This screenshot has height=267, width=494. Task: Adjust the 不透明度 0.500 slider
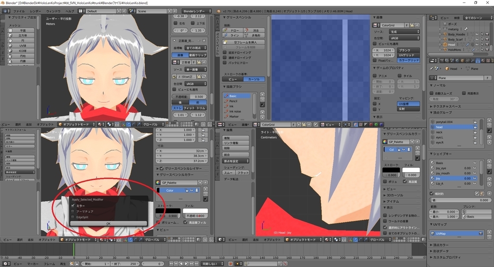[x=190, y=97]
